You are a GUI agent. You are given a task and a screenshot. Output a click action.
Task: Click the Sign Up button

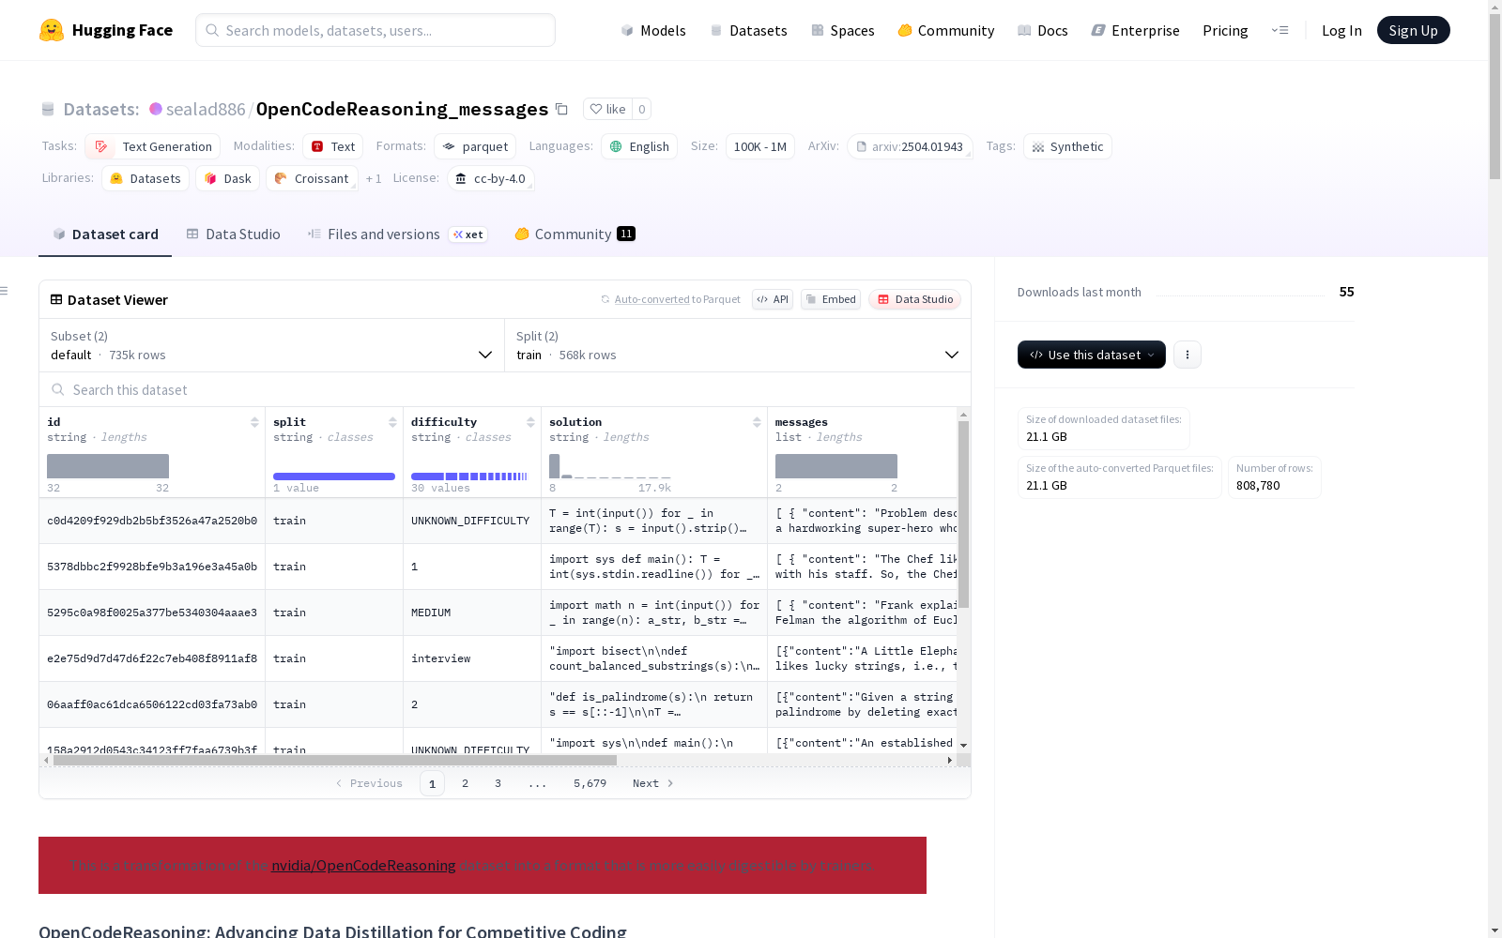[1413, 30]
